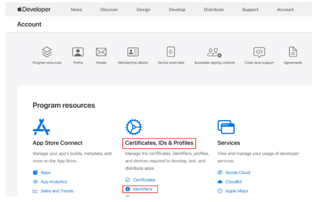Click the Certificates, IDs & Profiles heading
Viewport: 317px width, 202px height.
point(159,143)
